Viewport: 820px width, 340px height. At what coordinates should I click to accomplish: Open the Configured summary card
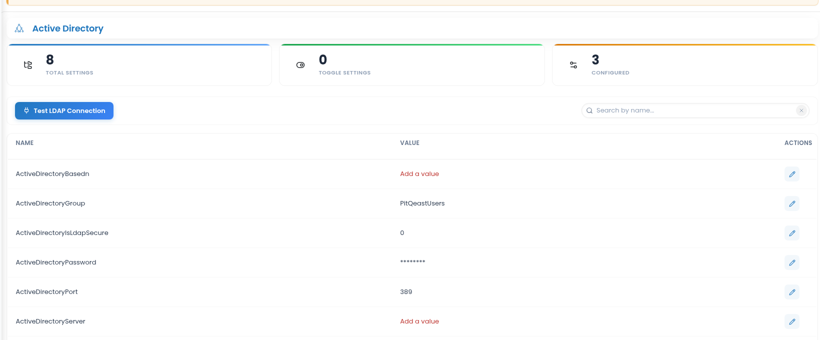coord(684,65)
